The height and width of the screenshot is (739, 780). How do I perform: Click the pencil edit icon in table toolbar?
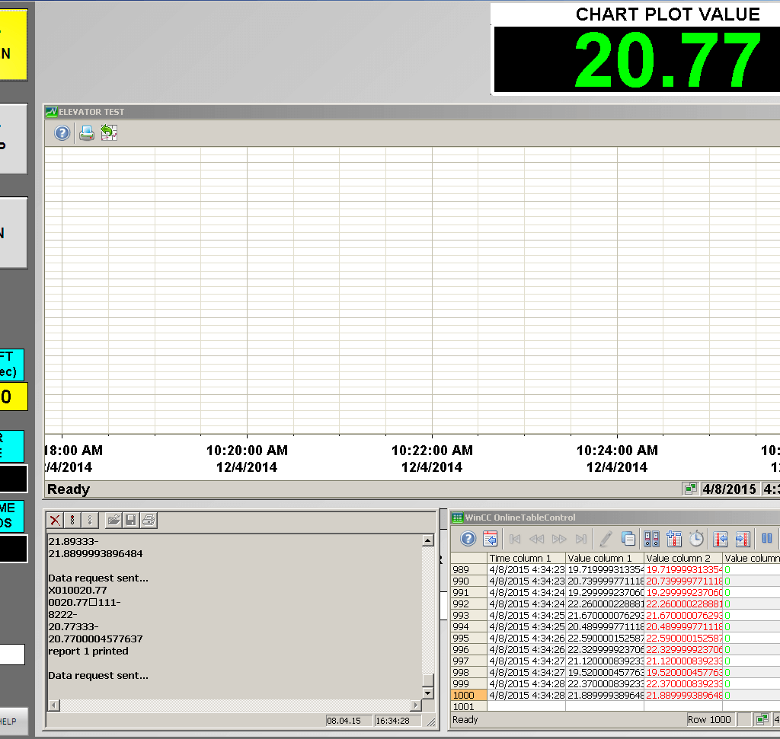606,539
